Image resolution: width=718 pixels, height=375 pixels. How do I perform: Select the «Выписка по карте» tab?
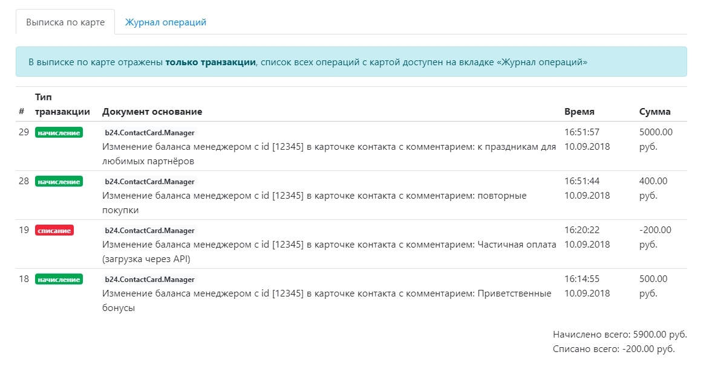64,21
